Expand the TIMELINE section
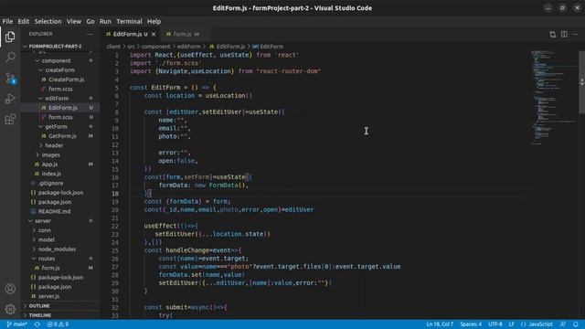This screenshot has height=329, width=585. [40, 315]
